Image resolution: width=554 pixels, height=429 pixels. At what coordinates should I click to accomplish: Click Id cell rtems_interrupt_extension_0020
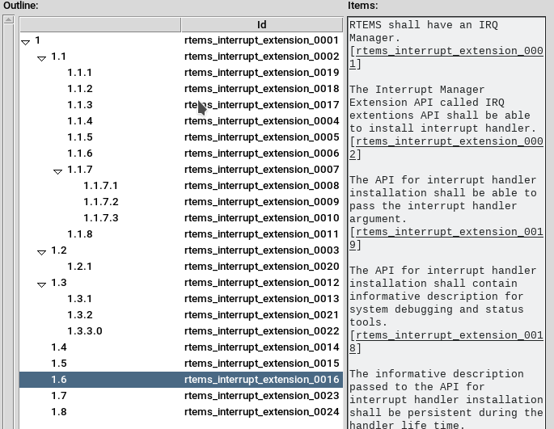pos(262,267)
